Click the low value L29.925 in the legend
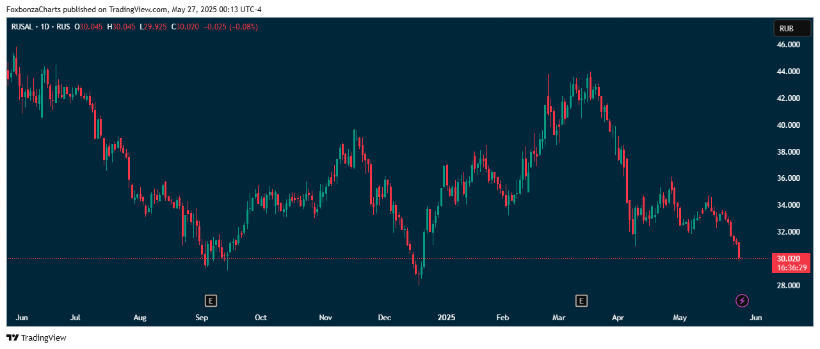 [154, 27]
